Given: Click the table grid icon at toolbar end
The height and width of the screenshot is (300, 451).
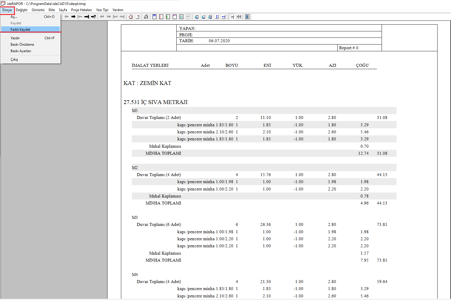Looking at the screenshot, I should point(247,17).
